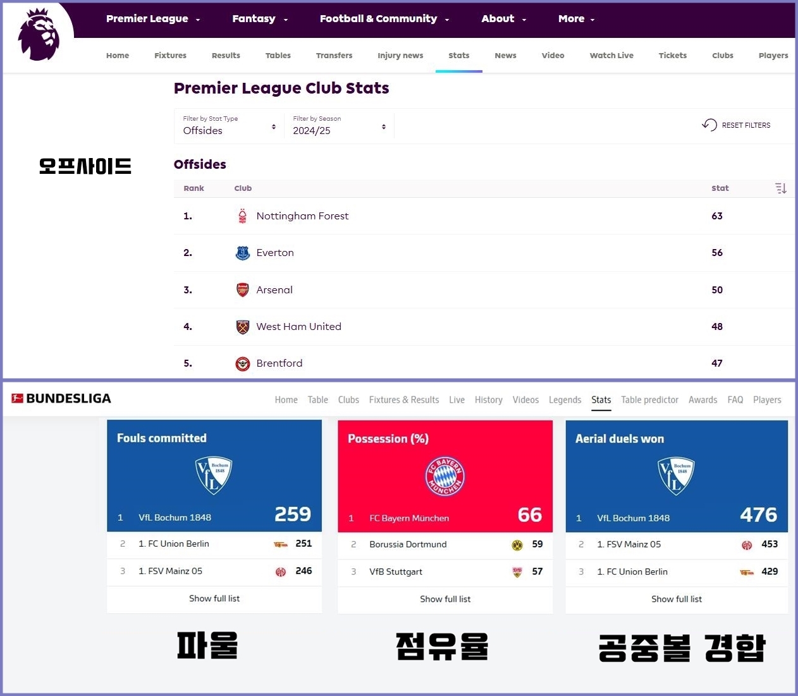The image size is (798, 696).
Task: Click the Everton club crest
Action: [242, 253]
